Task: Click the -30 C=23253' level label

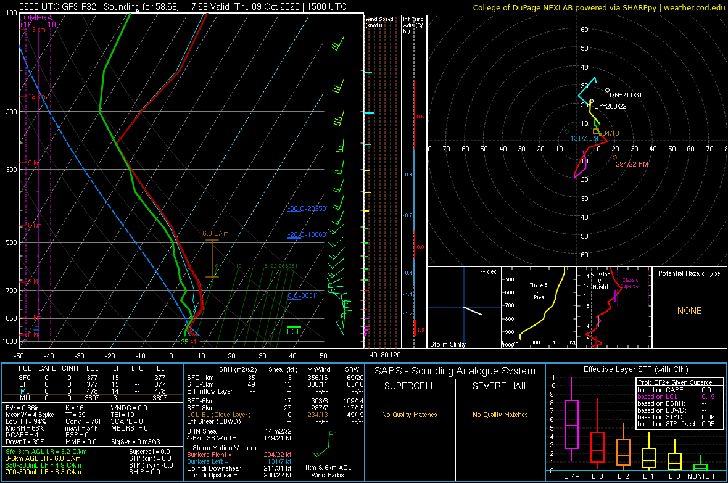Action: 307,208
